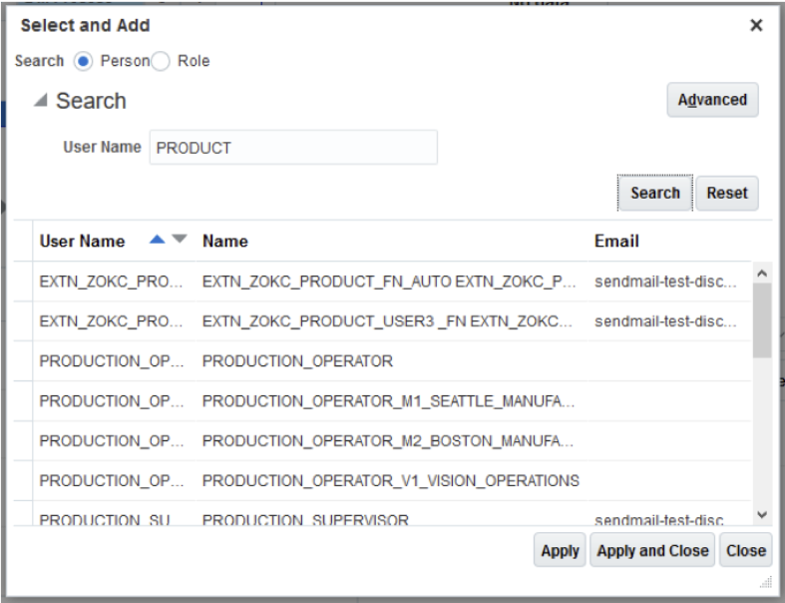Click the Apply button
This screenshot has height=603, width=785.
[560, 550]
